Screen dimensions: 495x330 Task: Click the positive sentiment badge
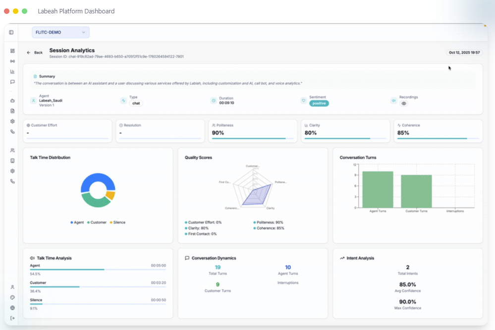pos(319,104)
